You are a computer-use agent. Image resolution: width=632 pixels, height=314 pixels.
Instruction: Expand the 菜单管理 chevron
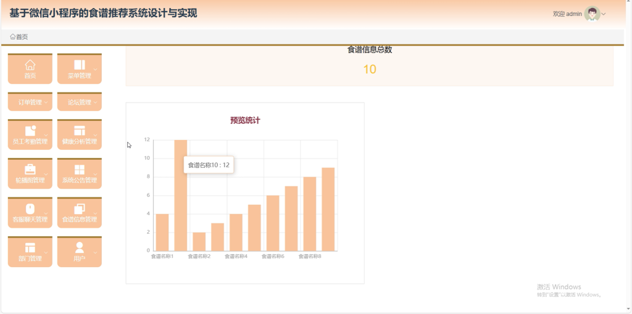[x=95, y=69]
